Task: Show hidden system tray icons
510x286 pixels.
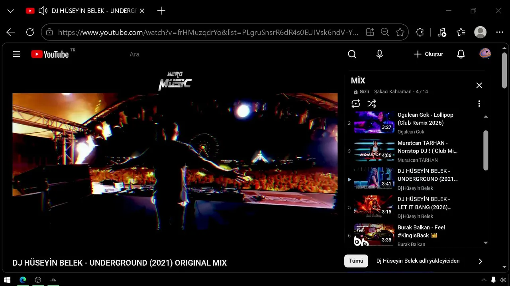Action: click(484, 280)
